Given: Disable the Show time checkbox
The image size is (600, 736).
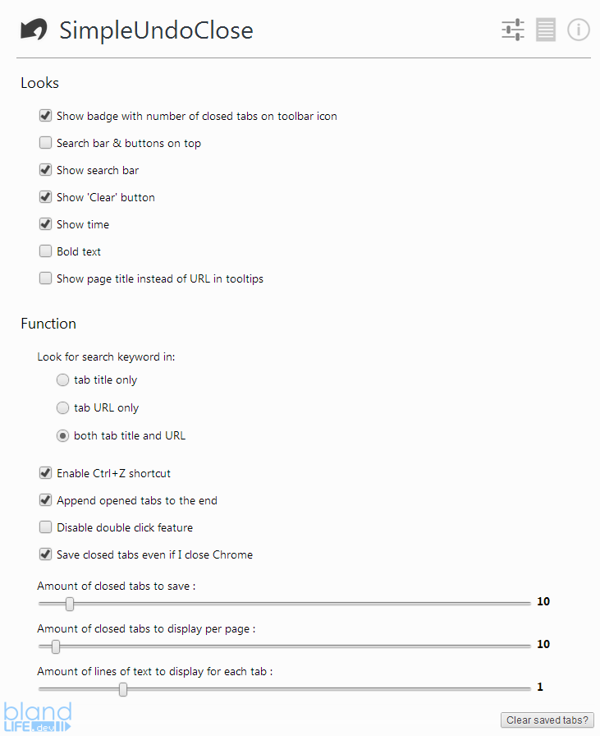Looking at the screenshot, I should tap(45, 224).
